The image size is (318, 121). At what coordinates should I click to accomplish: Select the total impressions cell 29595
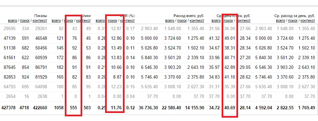coord(9,29)
